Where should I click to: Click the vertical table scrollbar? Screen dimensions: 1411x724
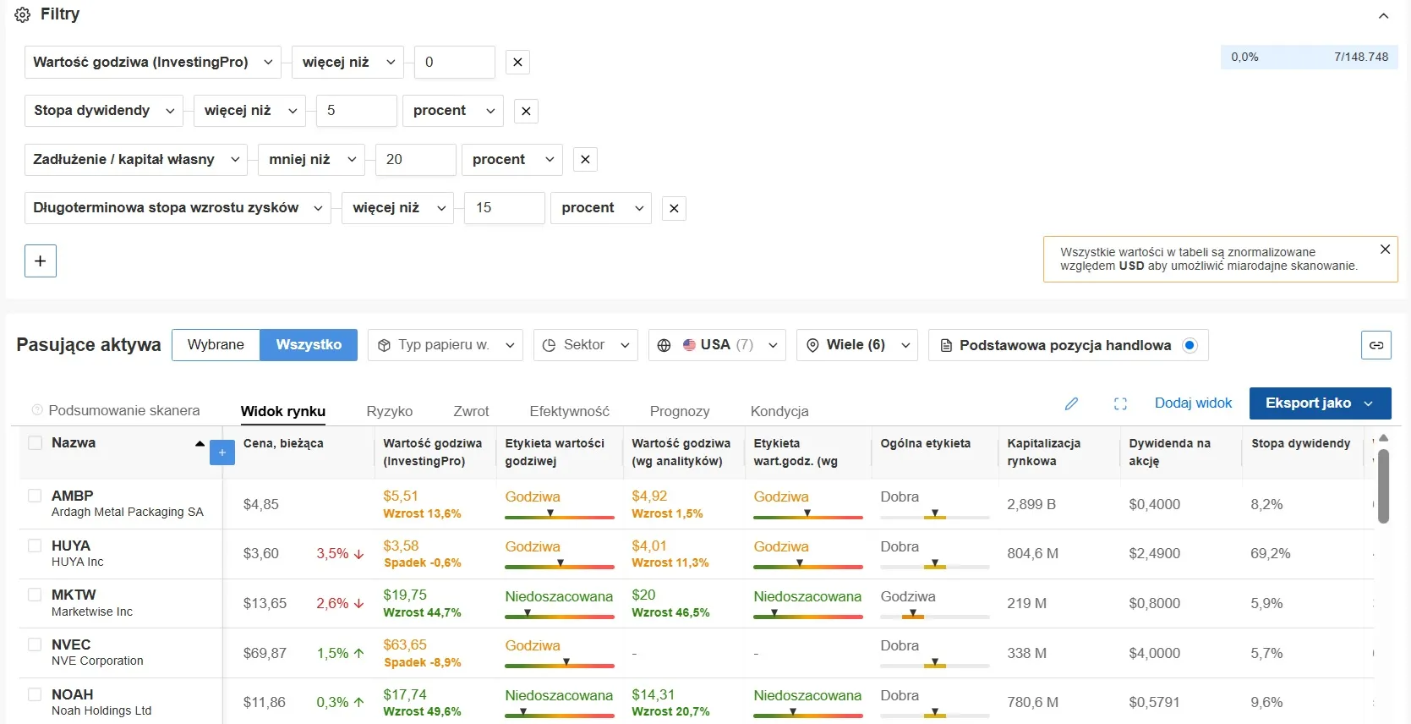1383,485
